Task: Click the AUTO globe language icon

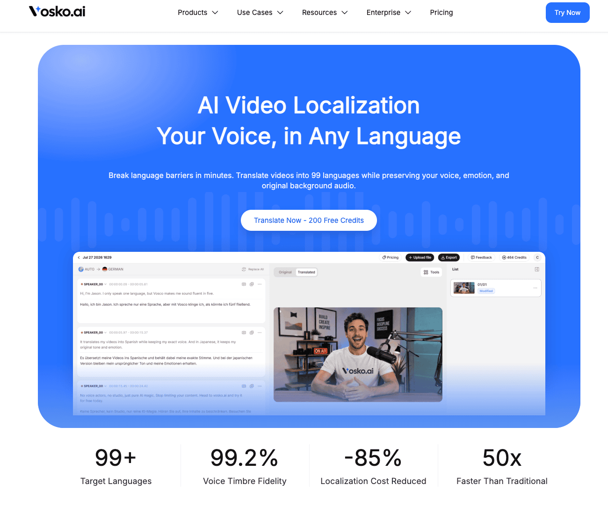Action: [81, 269]
